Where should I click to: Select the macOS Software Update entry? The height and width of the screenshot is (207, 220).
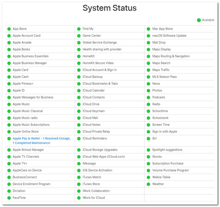tap(169, 36)
